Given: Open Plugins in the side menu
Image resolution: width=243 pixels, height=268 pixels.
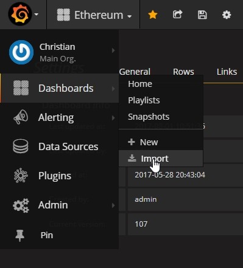Looking at the screenshot, I should coord(59,176).
